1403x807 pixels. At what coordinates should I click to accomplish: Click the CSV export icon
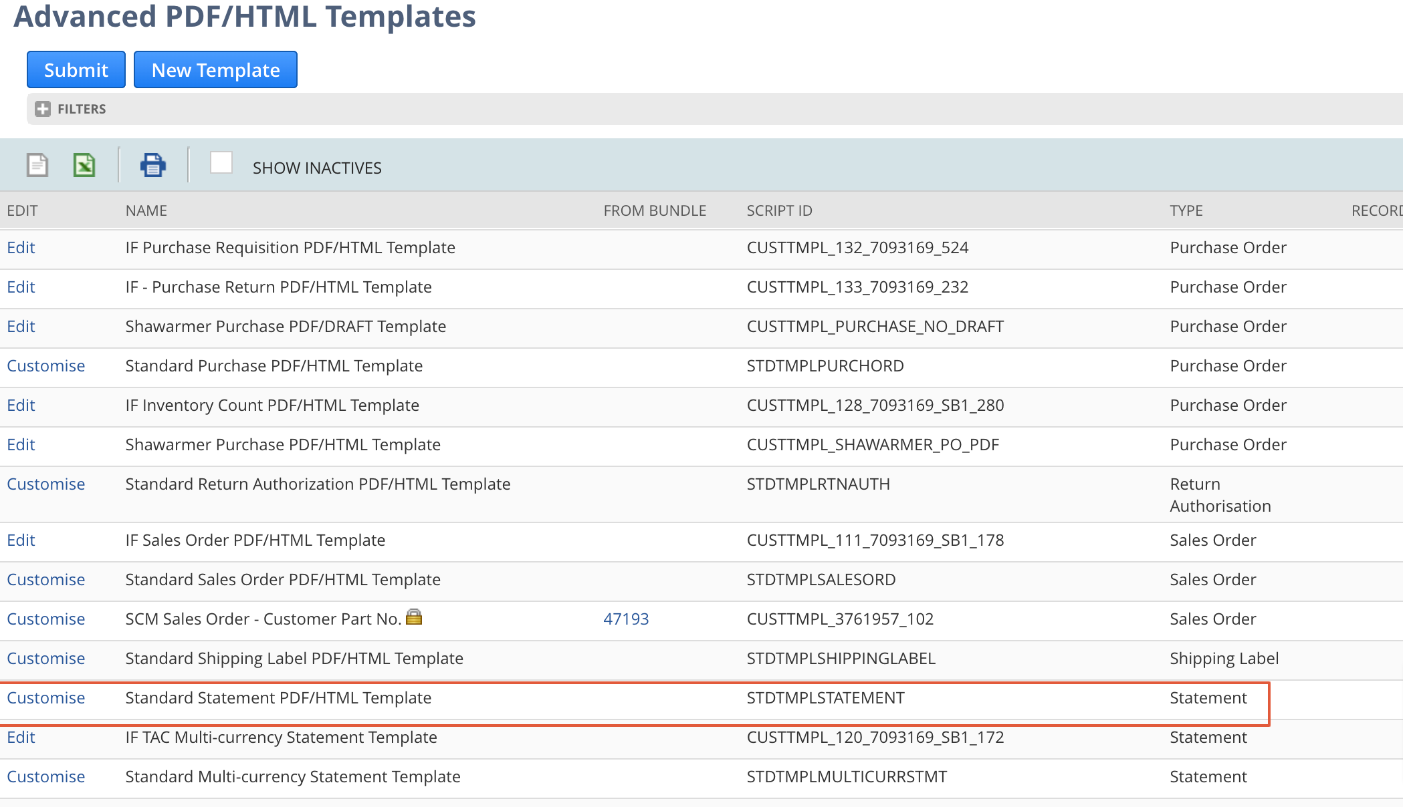click(x=37, y=165)
